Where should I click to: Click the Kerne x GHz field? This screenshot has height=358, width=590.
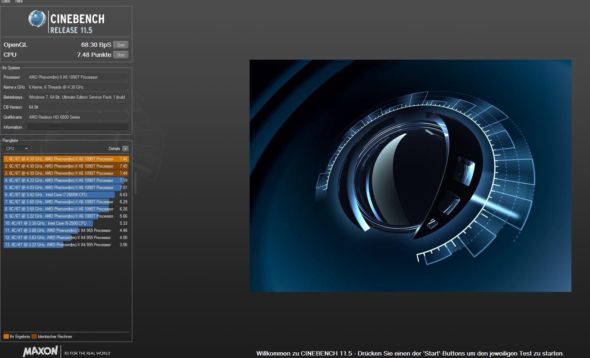pyautogui.click(x=78, y=87)
